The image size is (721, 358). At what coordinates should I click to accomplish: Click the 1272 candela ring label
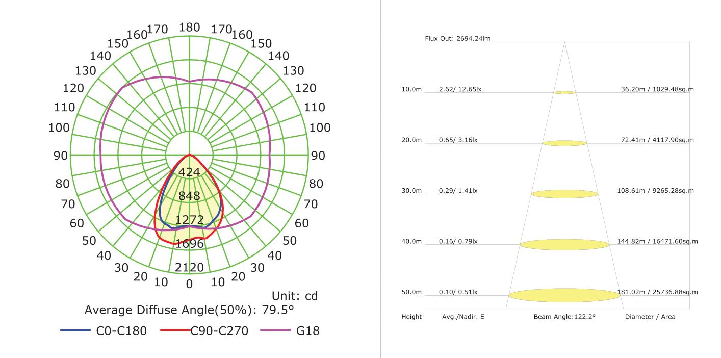tap(189, 220)
